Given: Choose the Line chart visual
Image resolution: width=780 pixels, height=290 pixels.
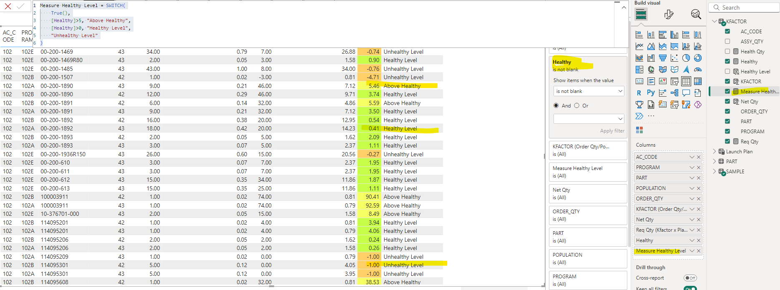Looking at the screenshot, I should pos(639,46).
